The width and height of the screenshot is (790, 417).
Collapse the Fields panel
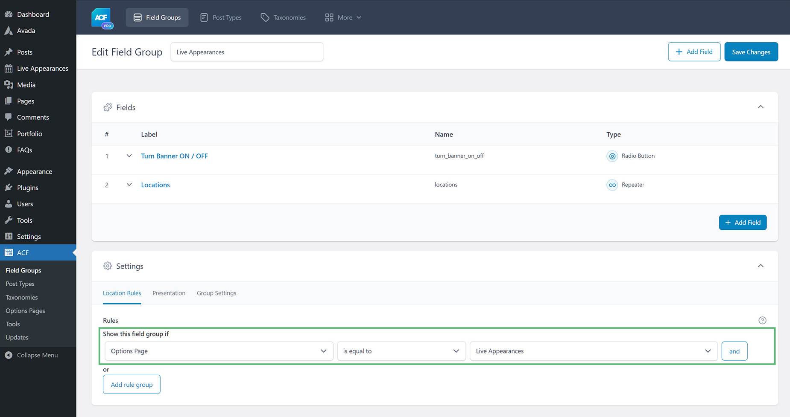[761, 107]
